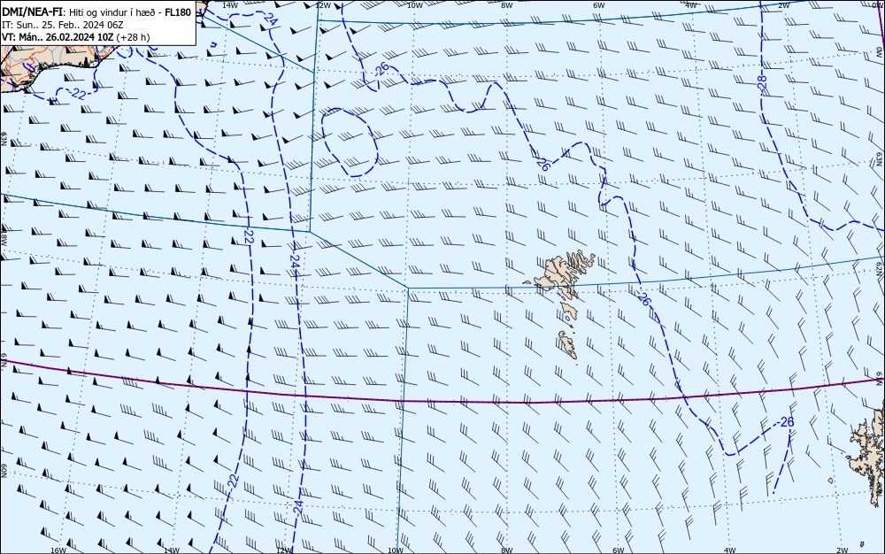Click the '14W' longitude label on top edge
Viewport: 885px width, 554px height.
tap(230, 5)
